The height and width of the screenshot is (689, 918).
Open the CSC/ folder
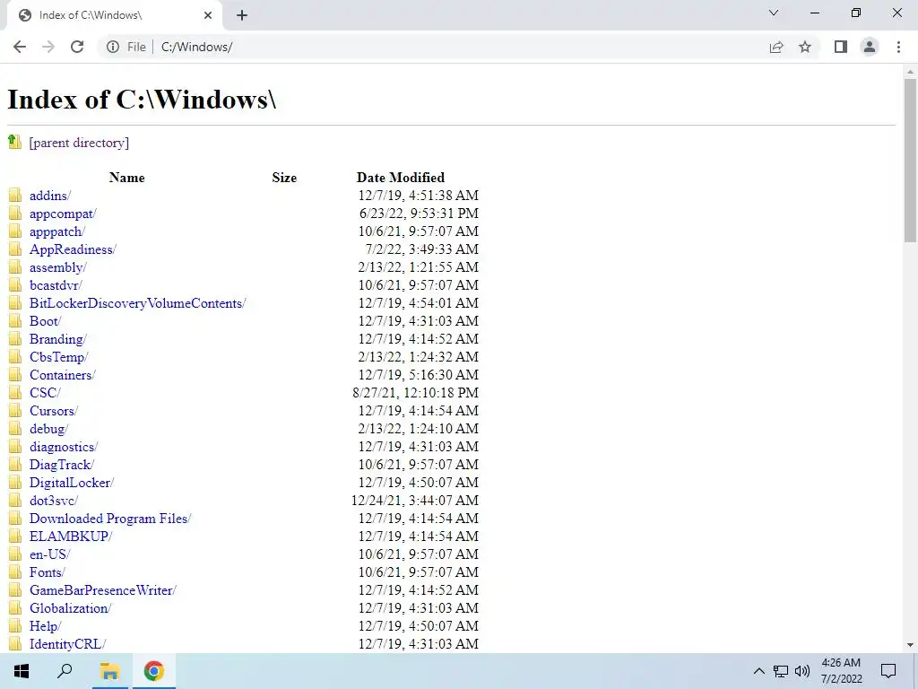coord(45,393)
